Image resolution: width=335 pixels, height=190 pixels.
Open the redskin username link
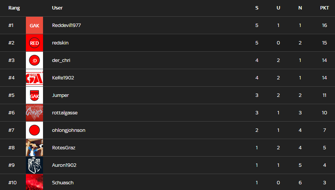(x=60, y=43)
